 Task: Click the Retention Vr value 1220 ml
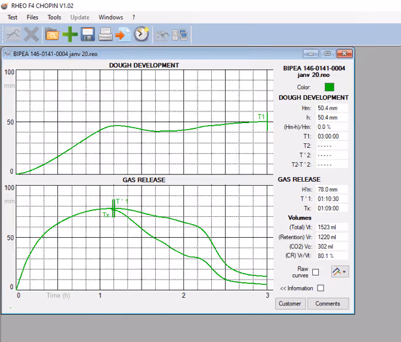click(x=332, y=237)
